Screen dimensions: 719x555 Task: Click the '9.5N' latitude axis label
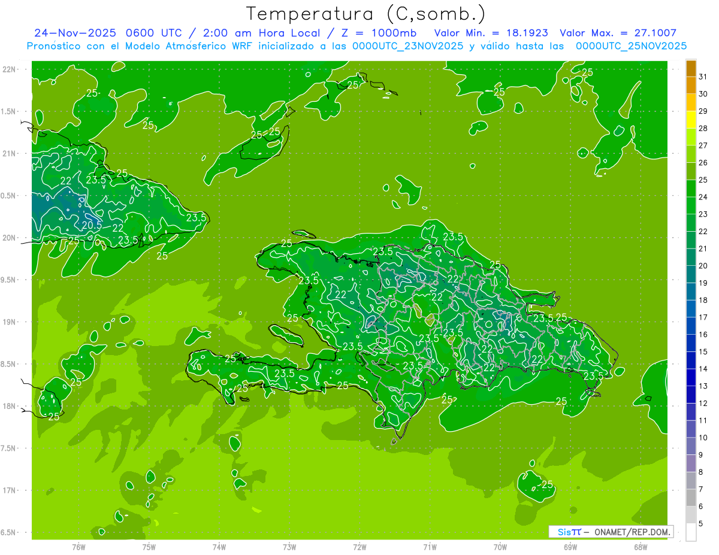tap(9, 280)
